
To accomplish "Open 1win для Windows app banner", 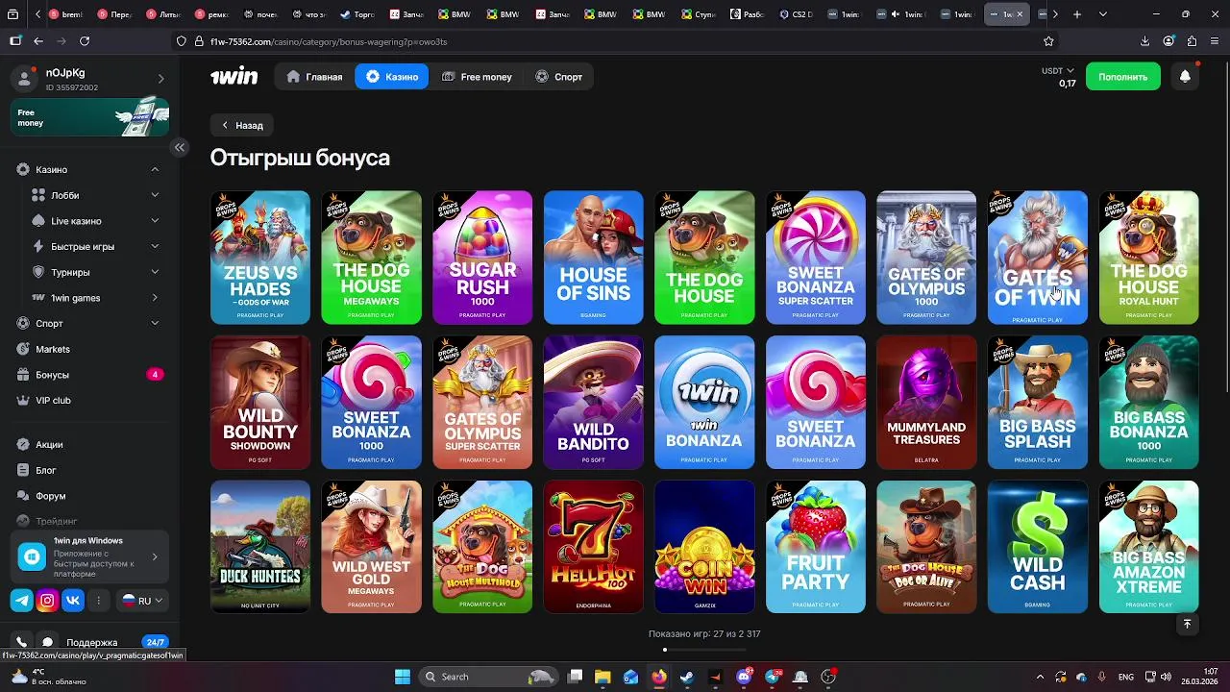I will tap(89, 557).
